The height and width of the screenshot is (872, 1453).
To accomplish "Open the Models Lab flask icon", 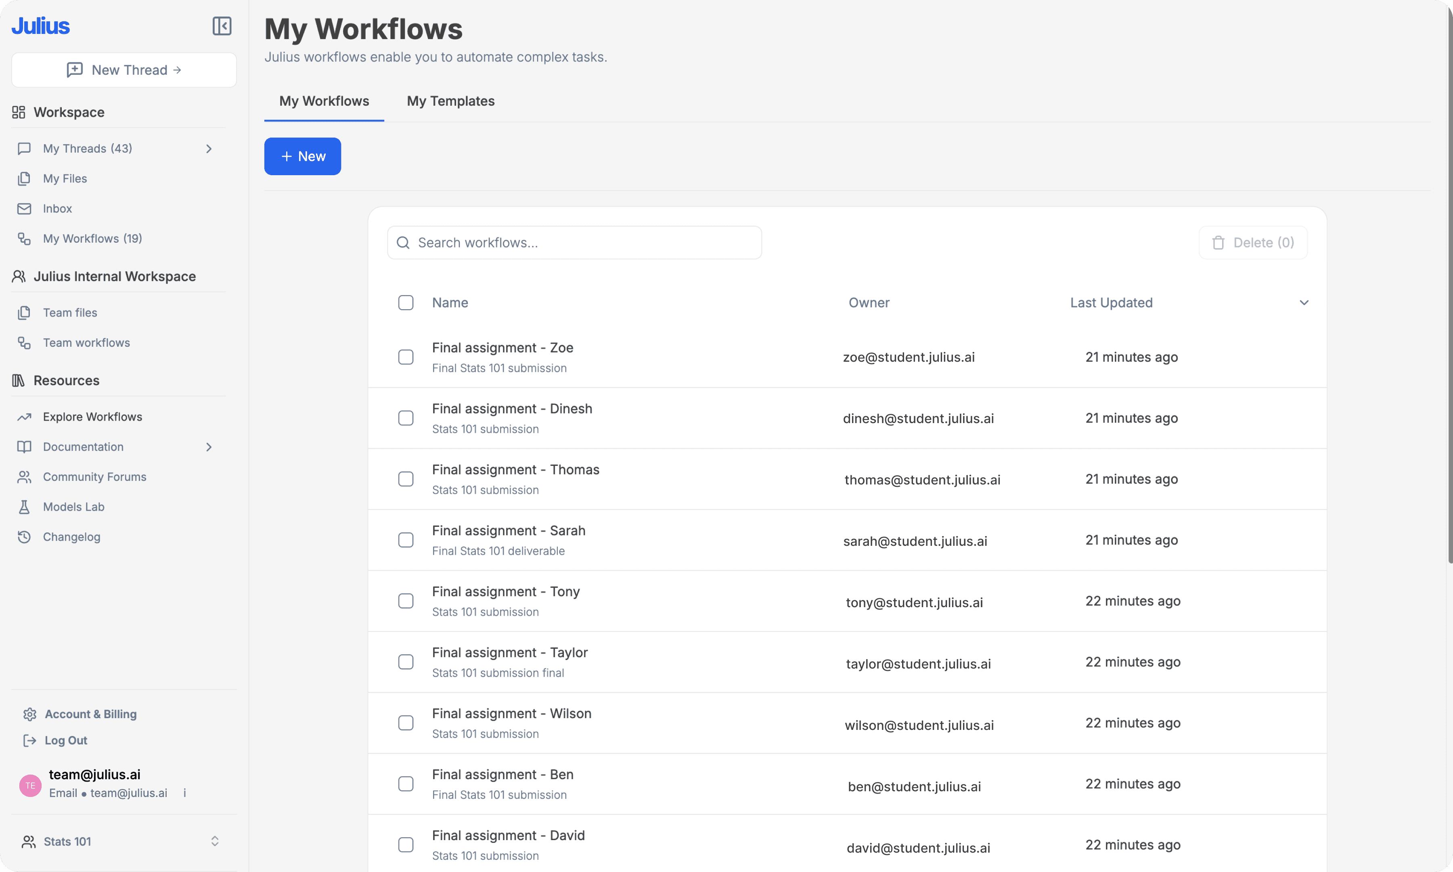I will point(24,507).
